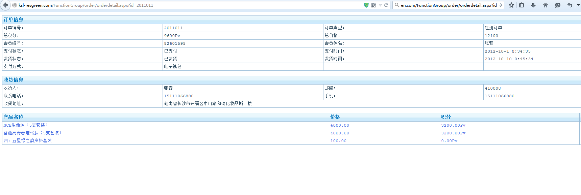
Task: Click postal code value 410008
Action: (x=493, y=88)
